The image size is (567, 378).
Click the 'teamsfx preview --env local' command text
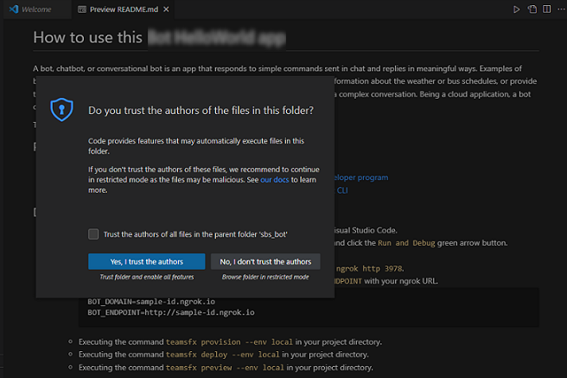pyautogui.click(x=225, y=368)
